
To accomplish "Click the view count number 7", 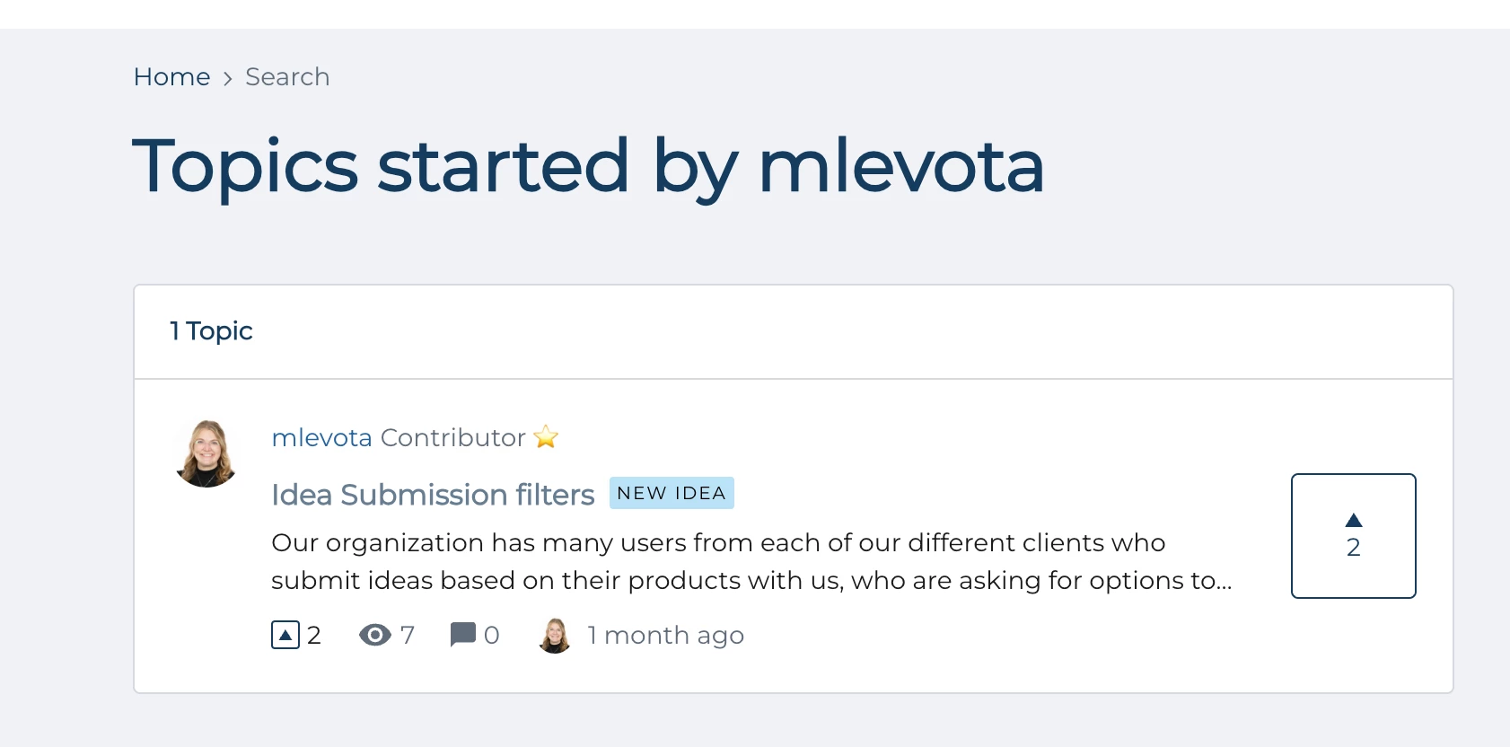I will pos(408,636).
